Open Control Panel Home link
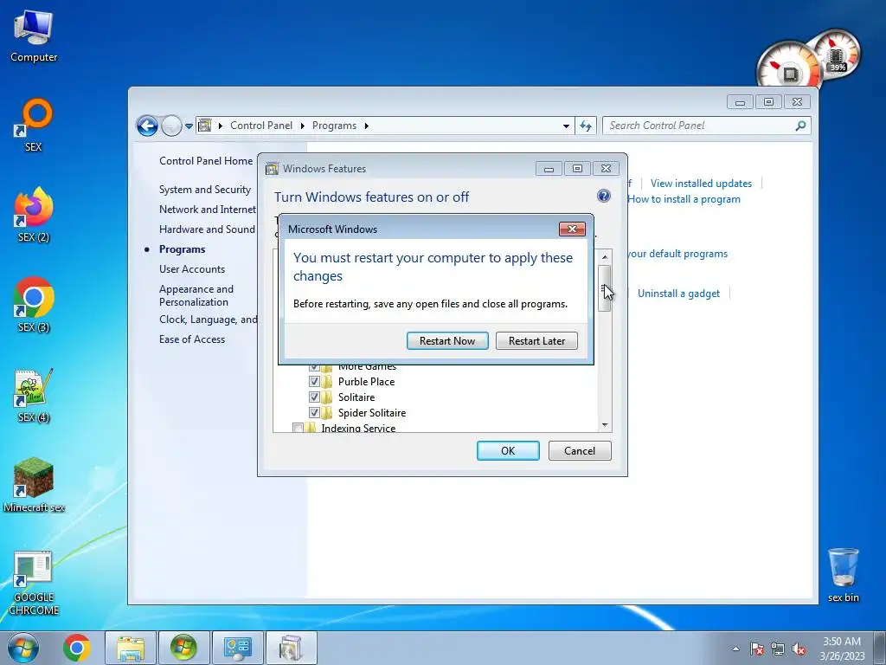The height and width of the screenshot is (665, 886). pos(206,160)
